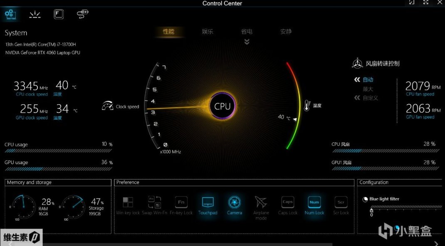Click the GPU1 风扇 percentage bar
445x246 pixels.
386,169
